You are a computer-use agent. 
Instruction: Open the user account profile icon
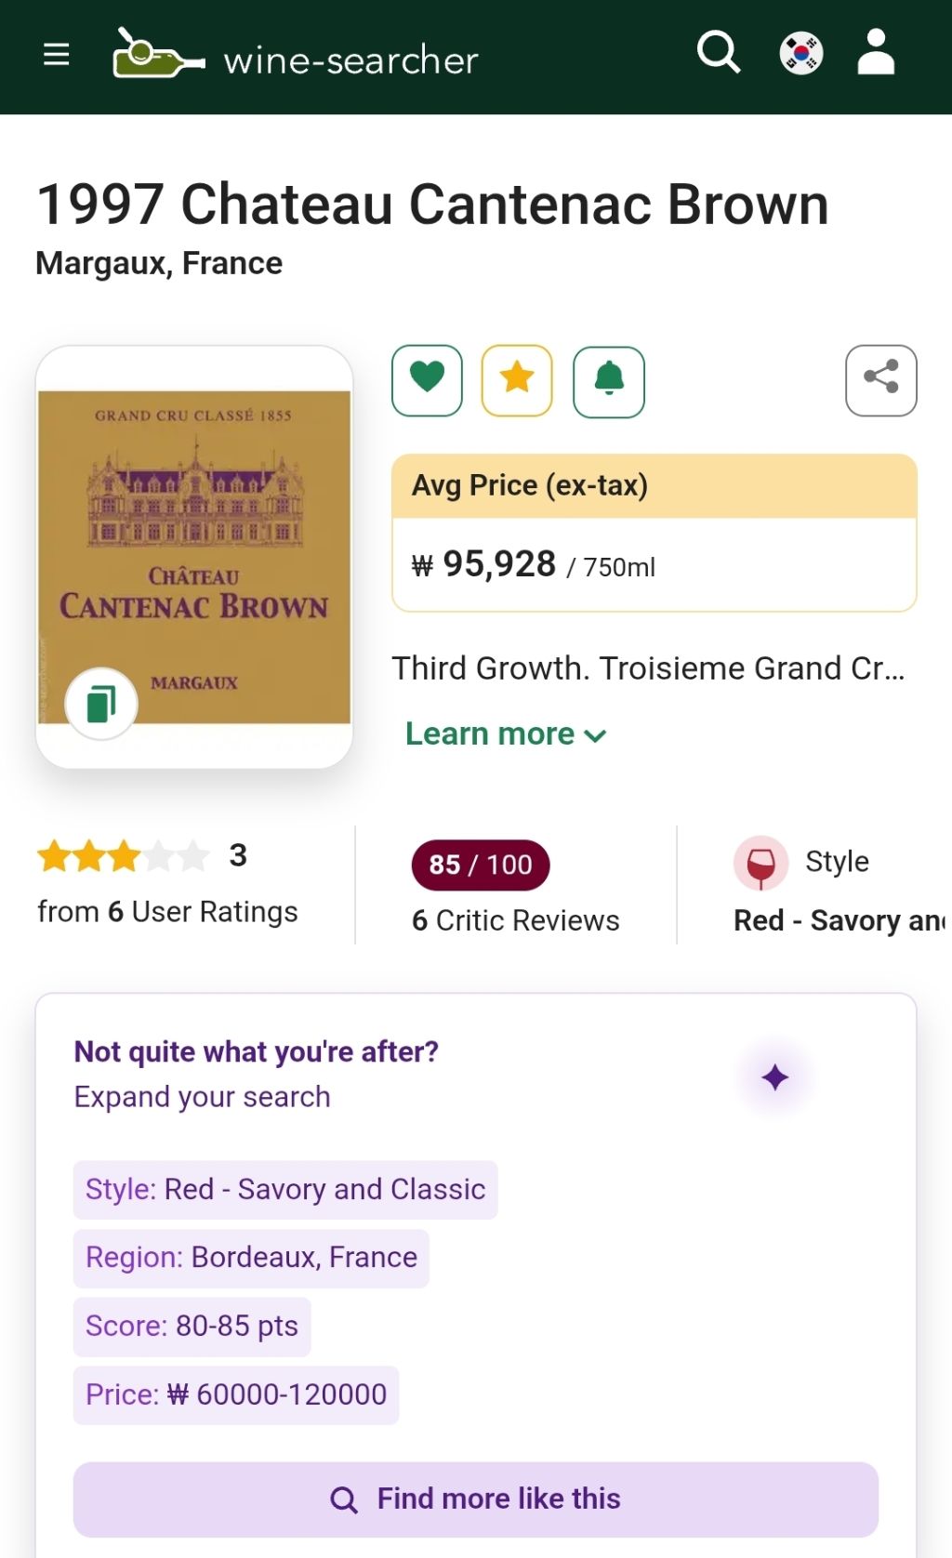876,53
